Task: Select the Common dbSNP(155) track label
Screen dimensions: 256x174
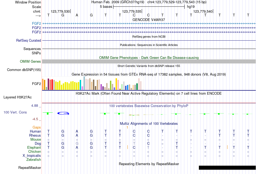Action: (x=24, y=70)
